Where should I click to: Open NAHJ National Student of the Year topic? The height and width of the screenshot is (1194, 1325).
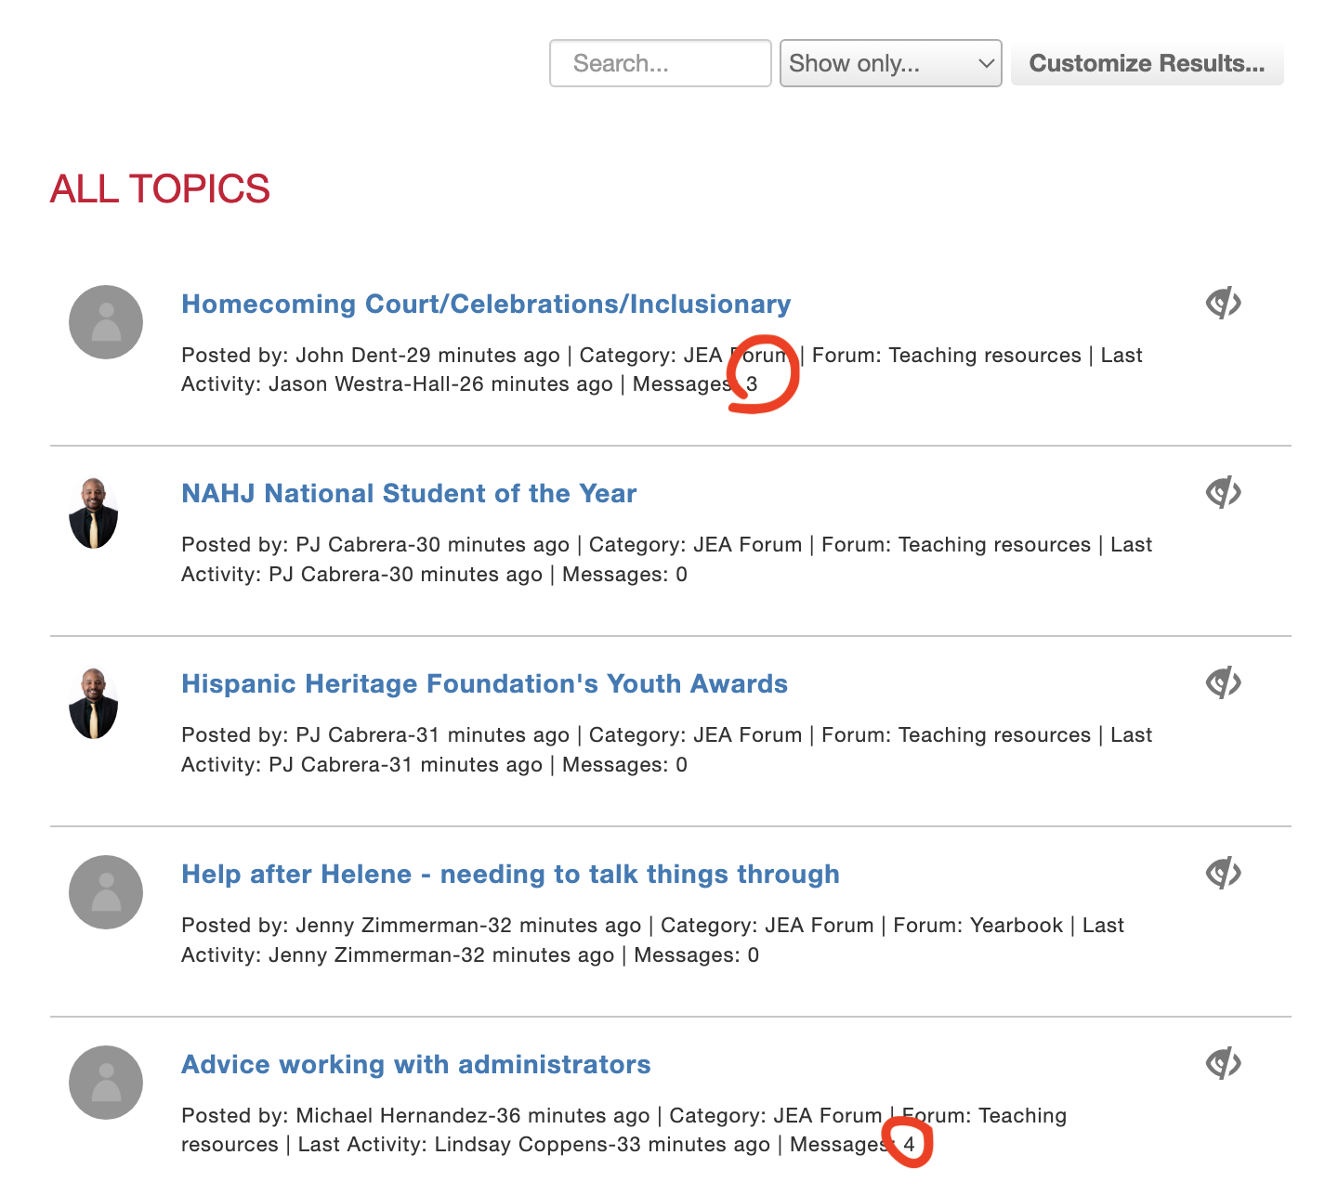(x=409, y=494)
